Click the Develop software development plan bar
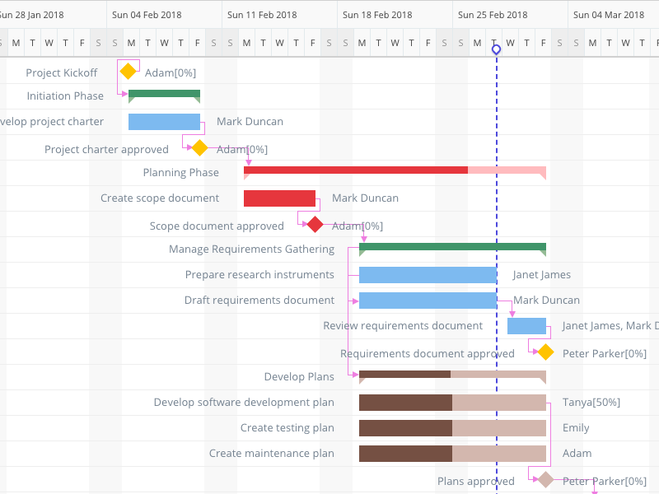 point(452,403)
